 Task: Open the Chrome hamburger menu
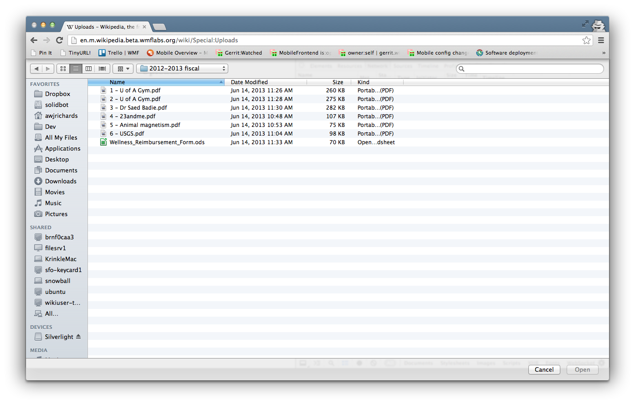click(x=601, y=40)
